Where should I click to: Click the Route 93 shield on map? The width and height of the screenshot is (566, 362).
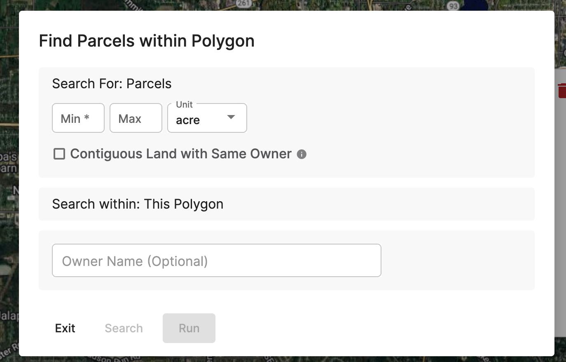coord(454,6)
